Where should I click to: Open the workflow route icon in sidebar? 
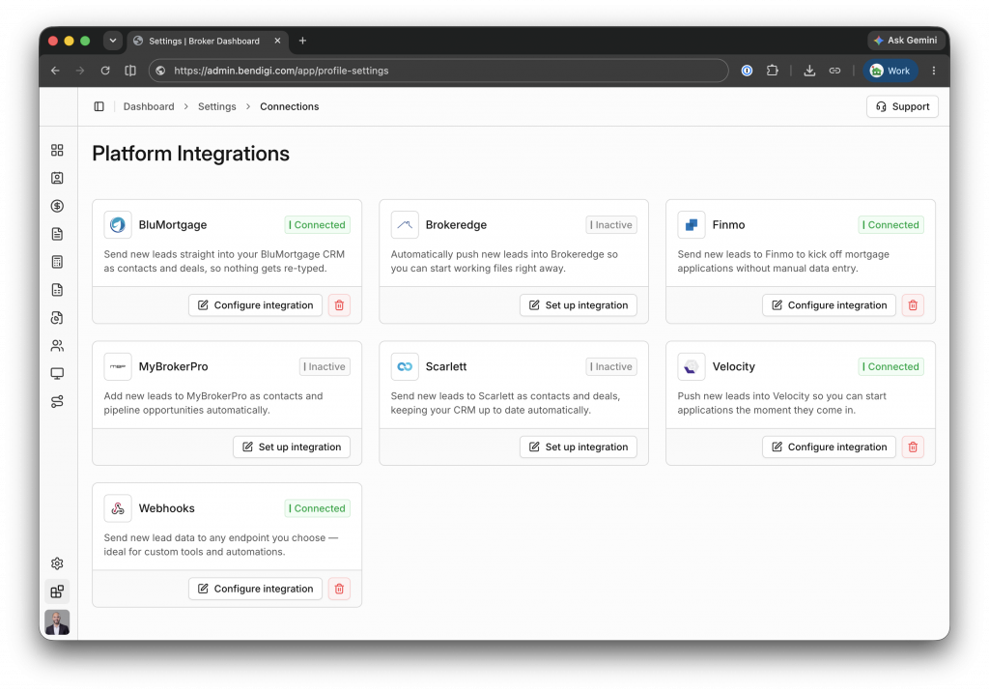point(57,401)
